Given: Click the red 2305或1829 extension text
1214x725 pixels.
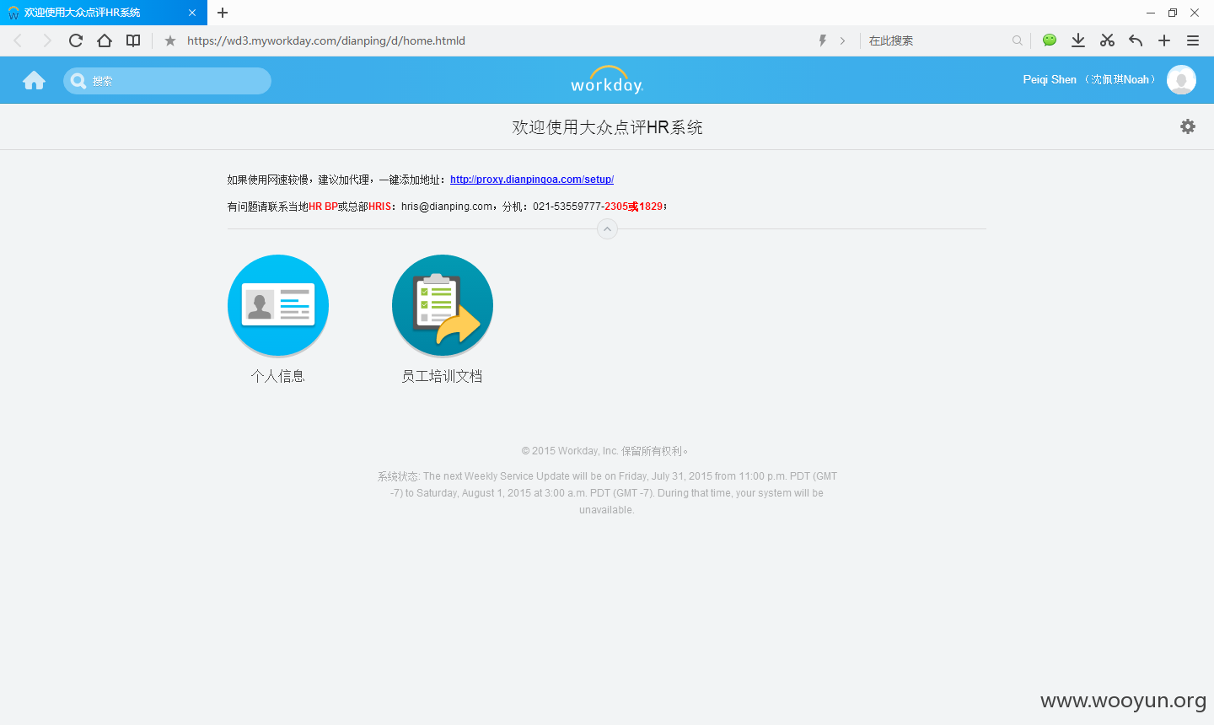Looking at the screenshot, I should point(633,207).
